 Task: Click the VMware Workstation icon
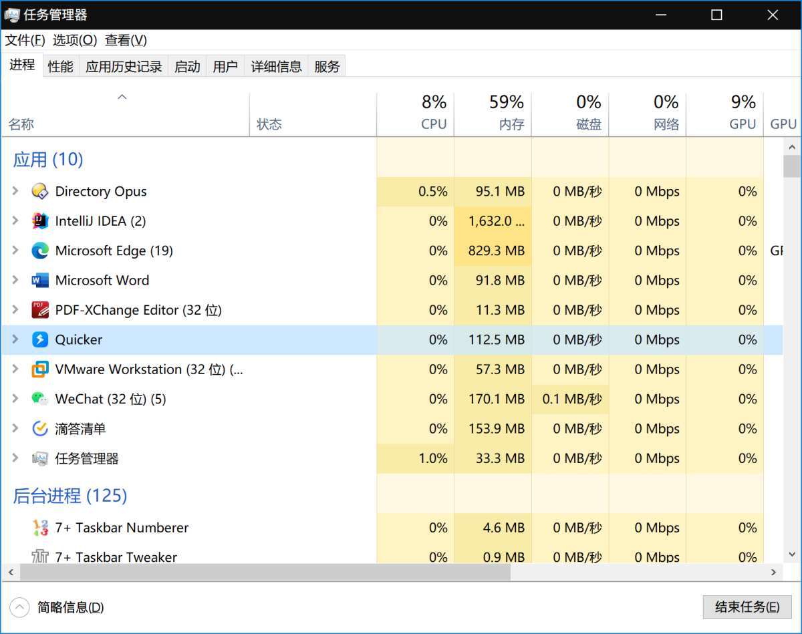[40, 369]
